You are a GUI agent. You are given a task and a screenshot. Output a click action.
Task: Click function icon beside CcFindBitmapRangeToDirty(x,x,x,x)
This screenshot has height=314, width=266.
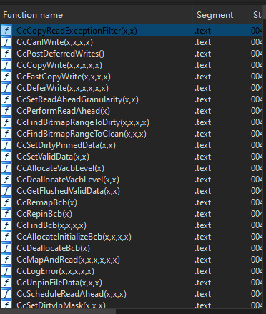tap(6, 122)
